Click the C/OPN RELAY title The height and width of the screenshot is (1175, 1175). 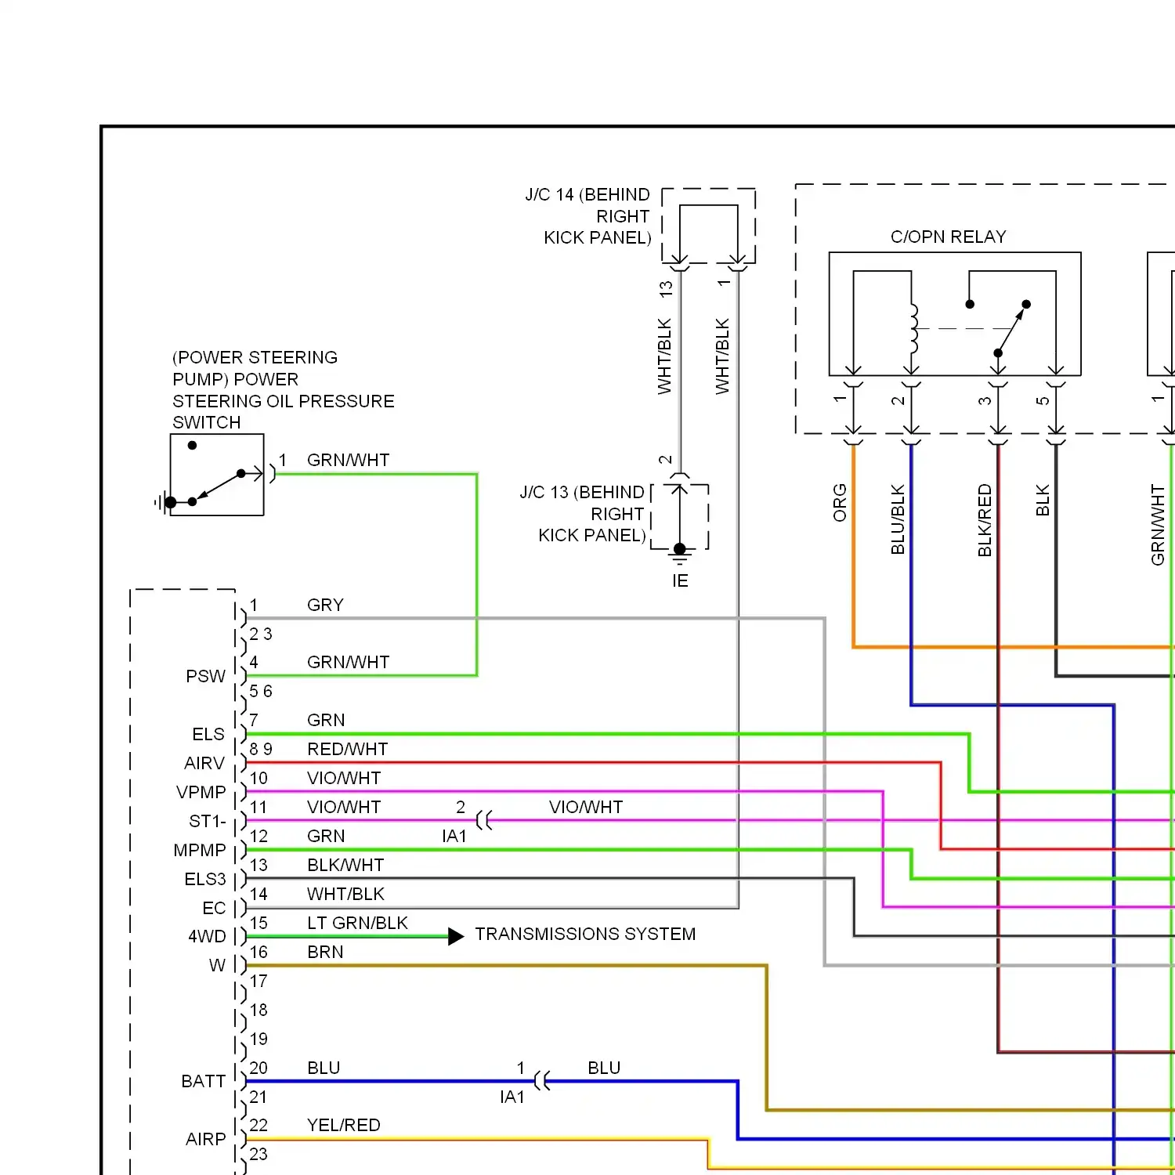(949, 237)
